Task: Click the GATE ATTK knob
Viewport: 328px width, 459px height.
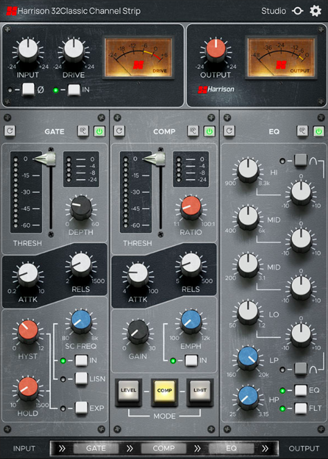Action: click(x=28, y=275)
